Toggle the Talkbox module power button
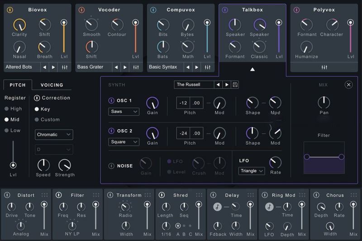This screenshot has height=241, width=362. (225, 10)
